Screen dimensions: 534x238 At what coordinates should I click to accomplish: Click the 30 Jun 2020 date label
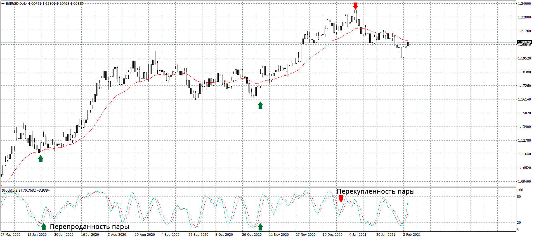64,235
